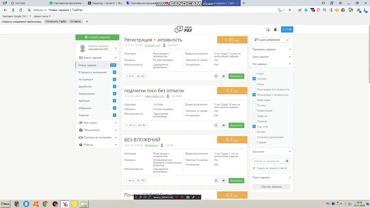370x208 pixels.
Task: Collapse the Тип задания section
Action: click(271, 64)
